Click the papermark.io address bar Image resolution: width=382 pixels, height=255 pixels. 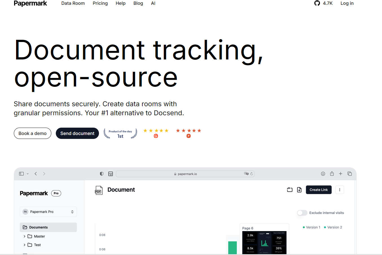coord(185,174)
